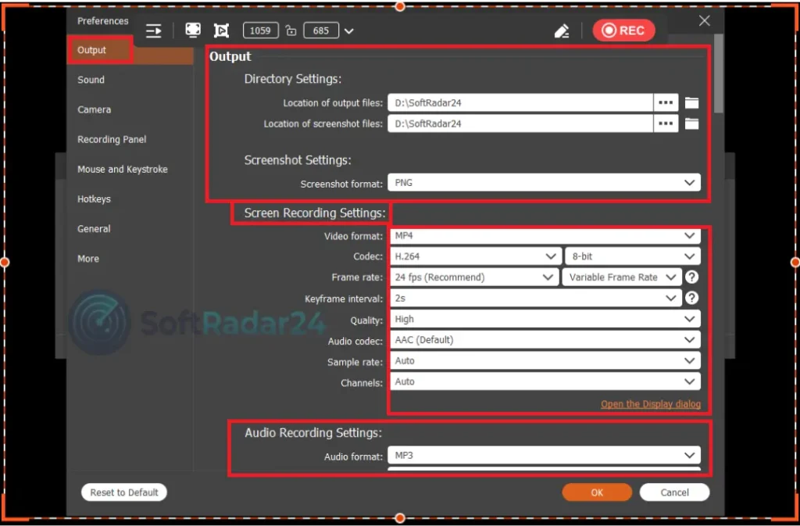Expand the resolution preset chevron next to 685
The image size is (800, 526).
point(349,30)
